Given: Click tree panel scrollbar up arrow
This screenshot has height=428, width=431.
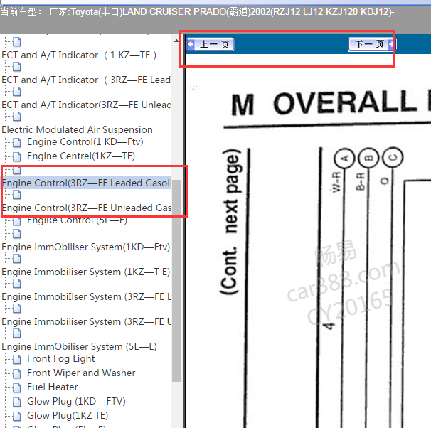Looking at the screenshot, I should pyautogui.click(x=176, y=41).
